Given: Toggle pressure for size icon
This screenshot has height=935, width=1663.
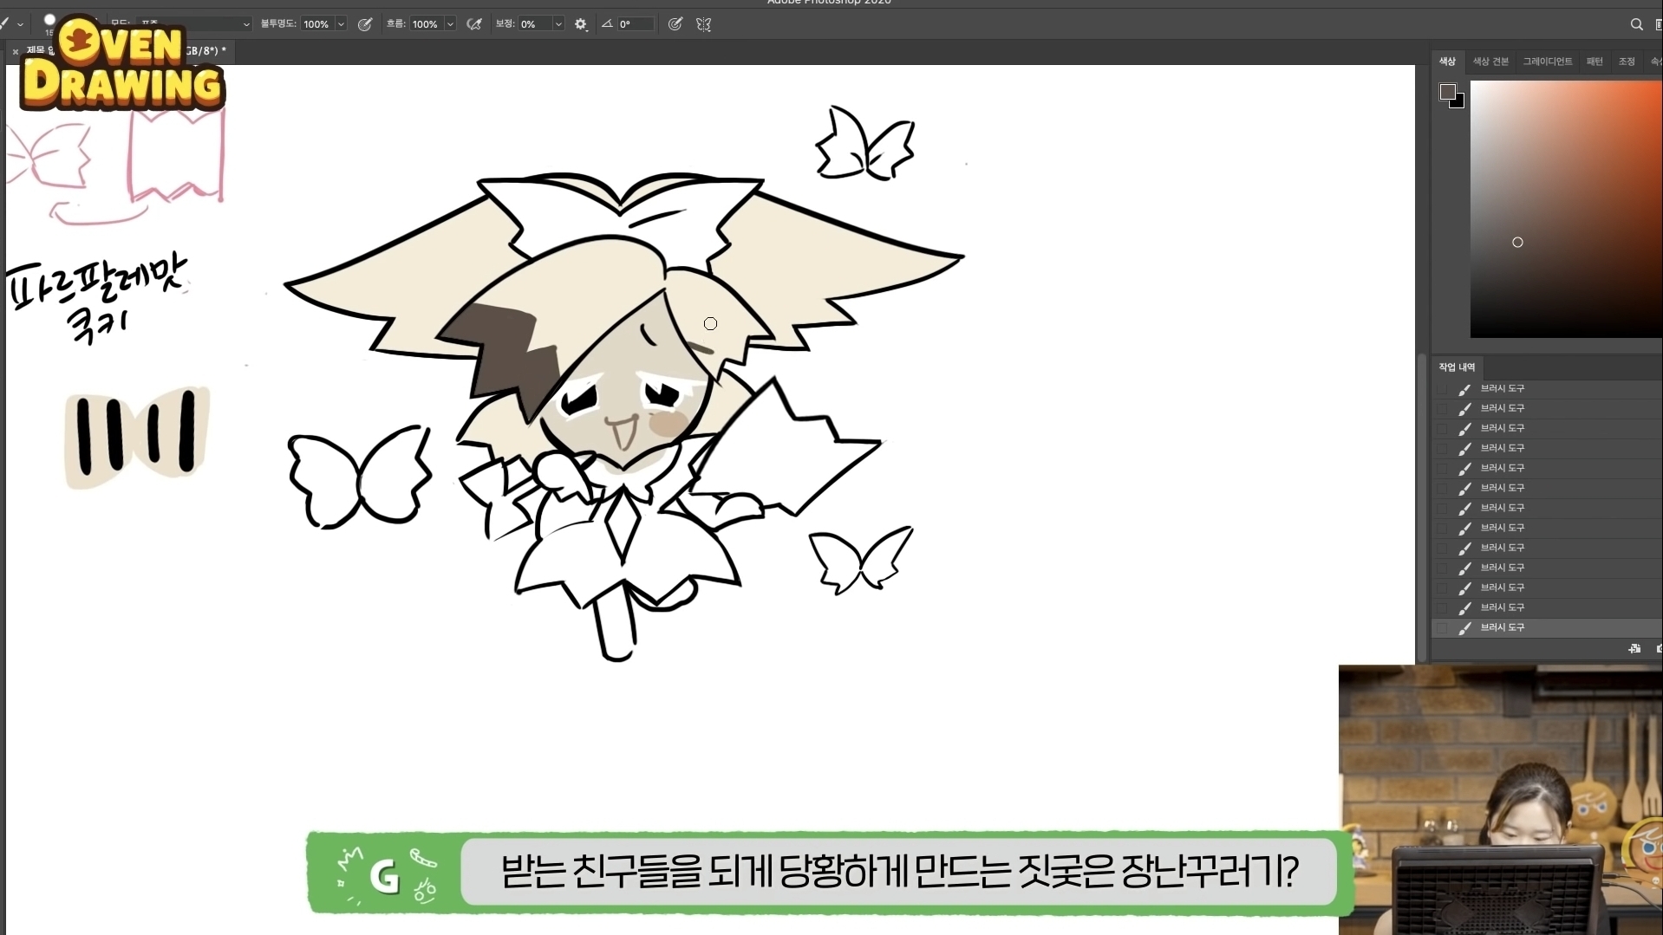Looking at the screenshot, I should [675, 24].
